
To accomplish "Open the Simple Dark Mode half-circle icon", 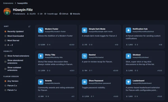I will [85, 30].
